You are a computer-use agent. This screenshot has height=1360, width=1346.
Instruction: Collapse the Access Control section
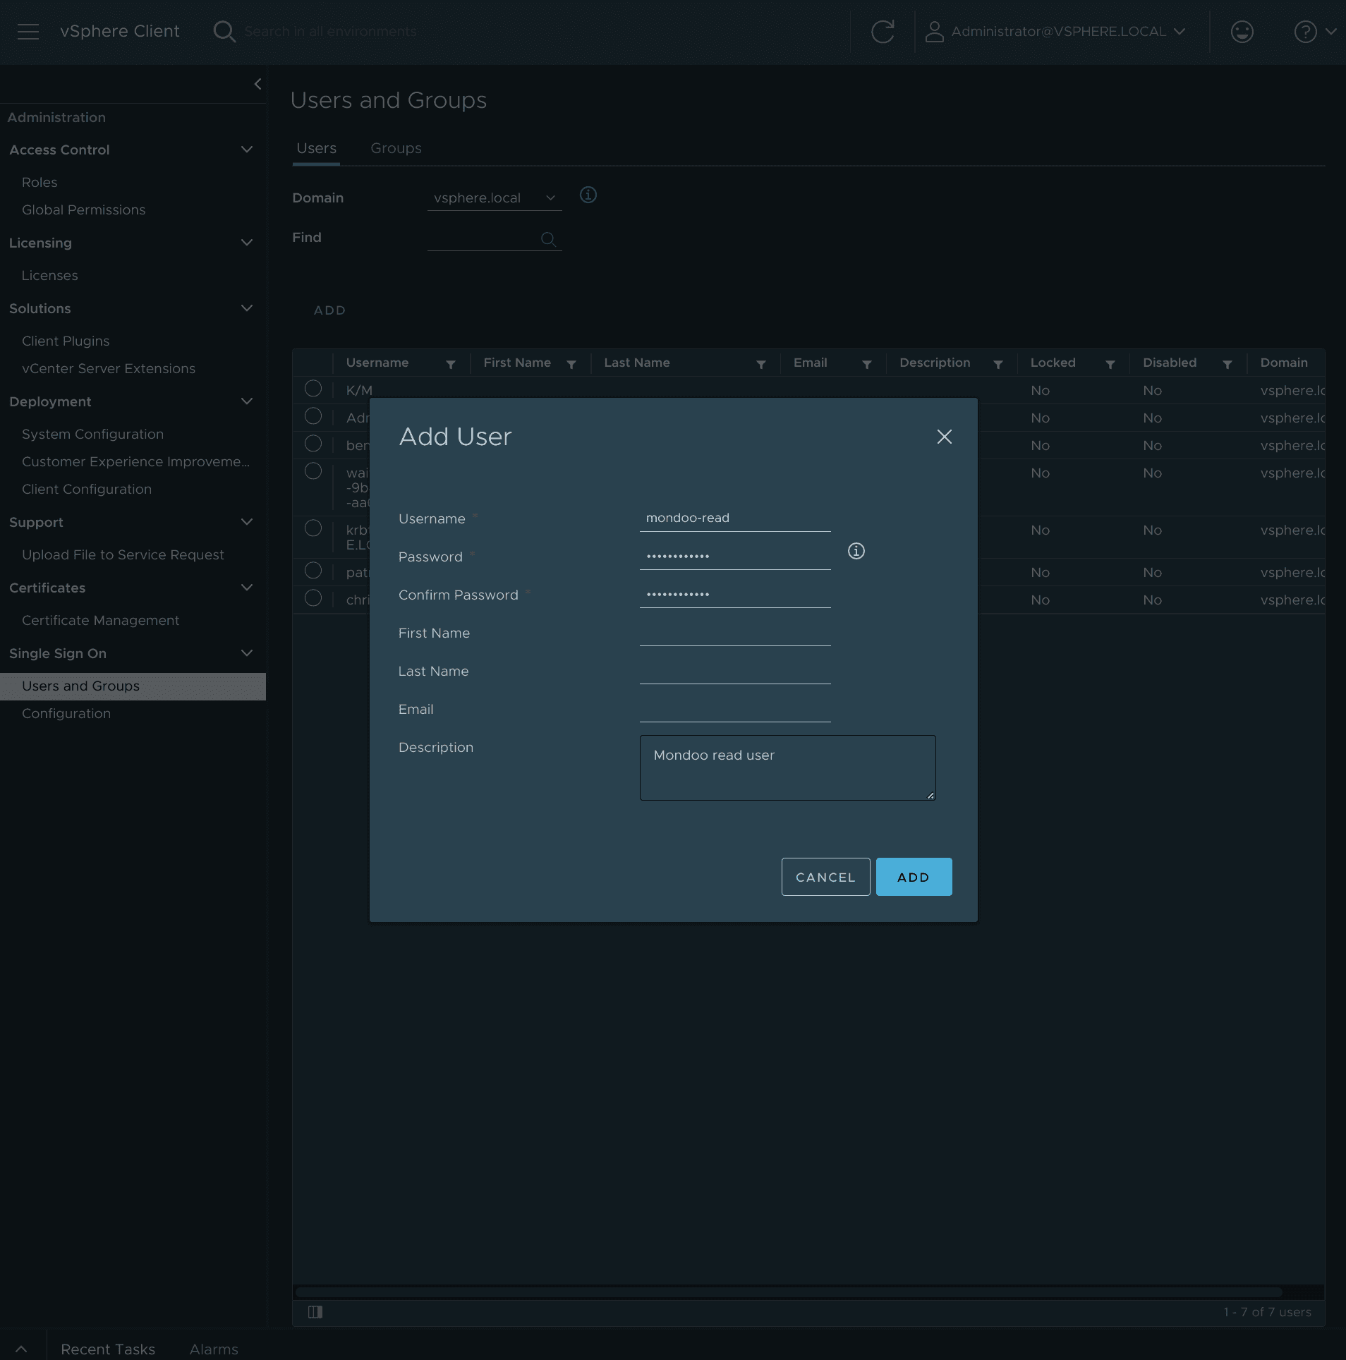[246, 150]
